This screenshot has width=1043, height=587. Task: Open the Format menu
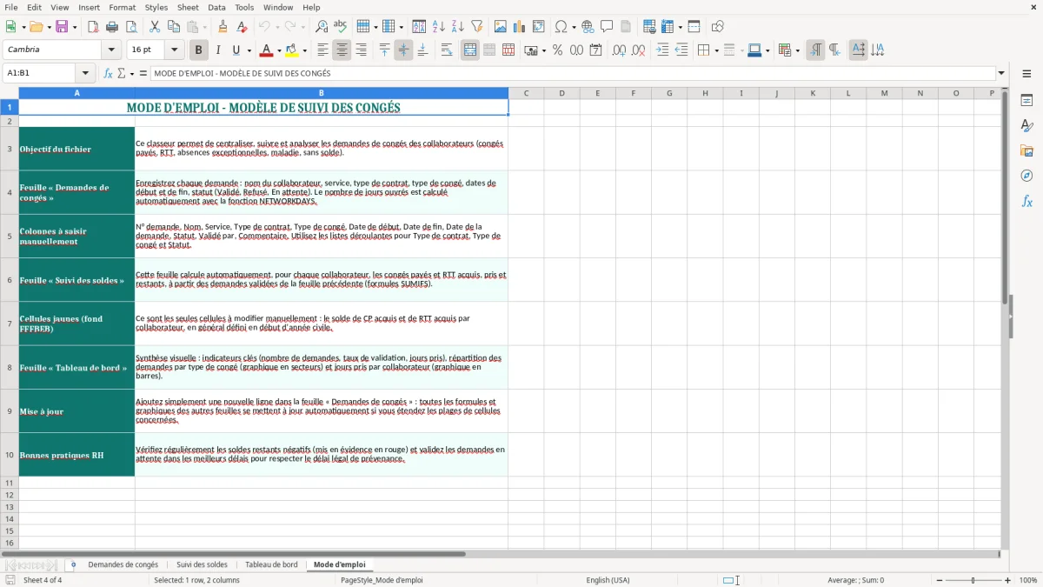coord(122,7)
